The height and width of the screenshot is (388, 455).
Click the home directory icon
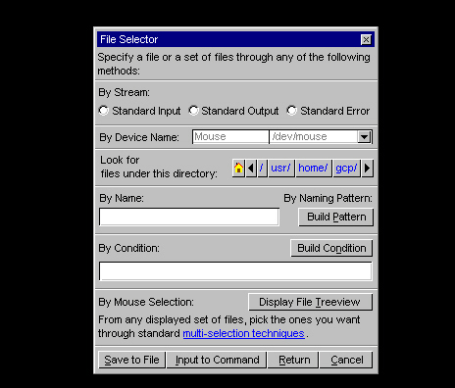(x=238, y=169)
